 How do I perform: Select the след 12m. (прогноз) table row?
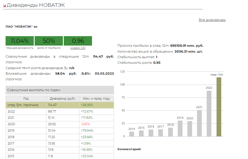click(x=60, y=105)
